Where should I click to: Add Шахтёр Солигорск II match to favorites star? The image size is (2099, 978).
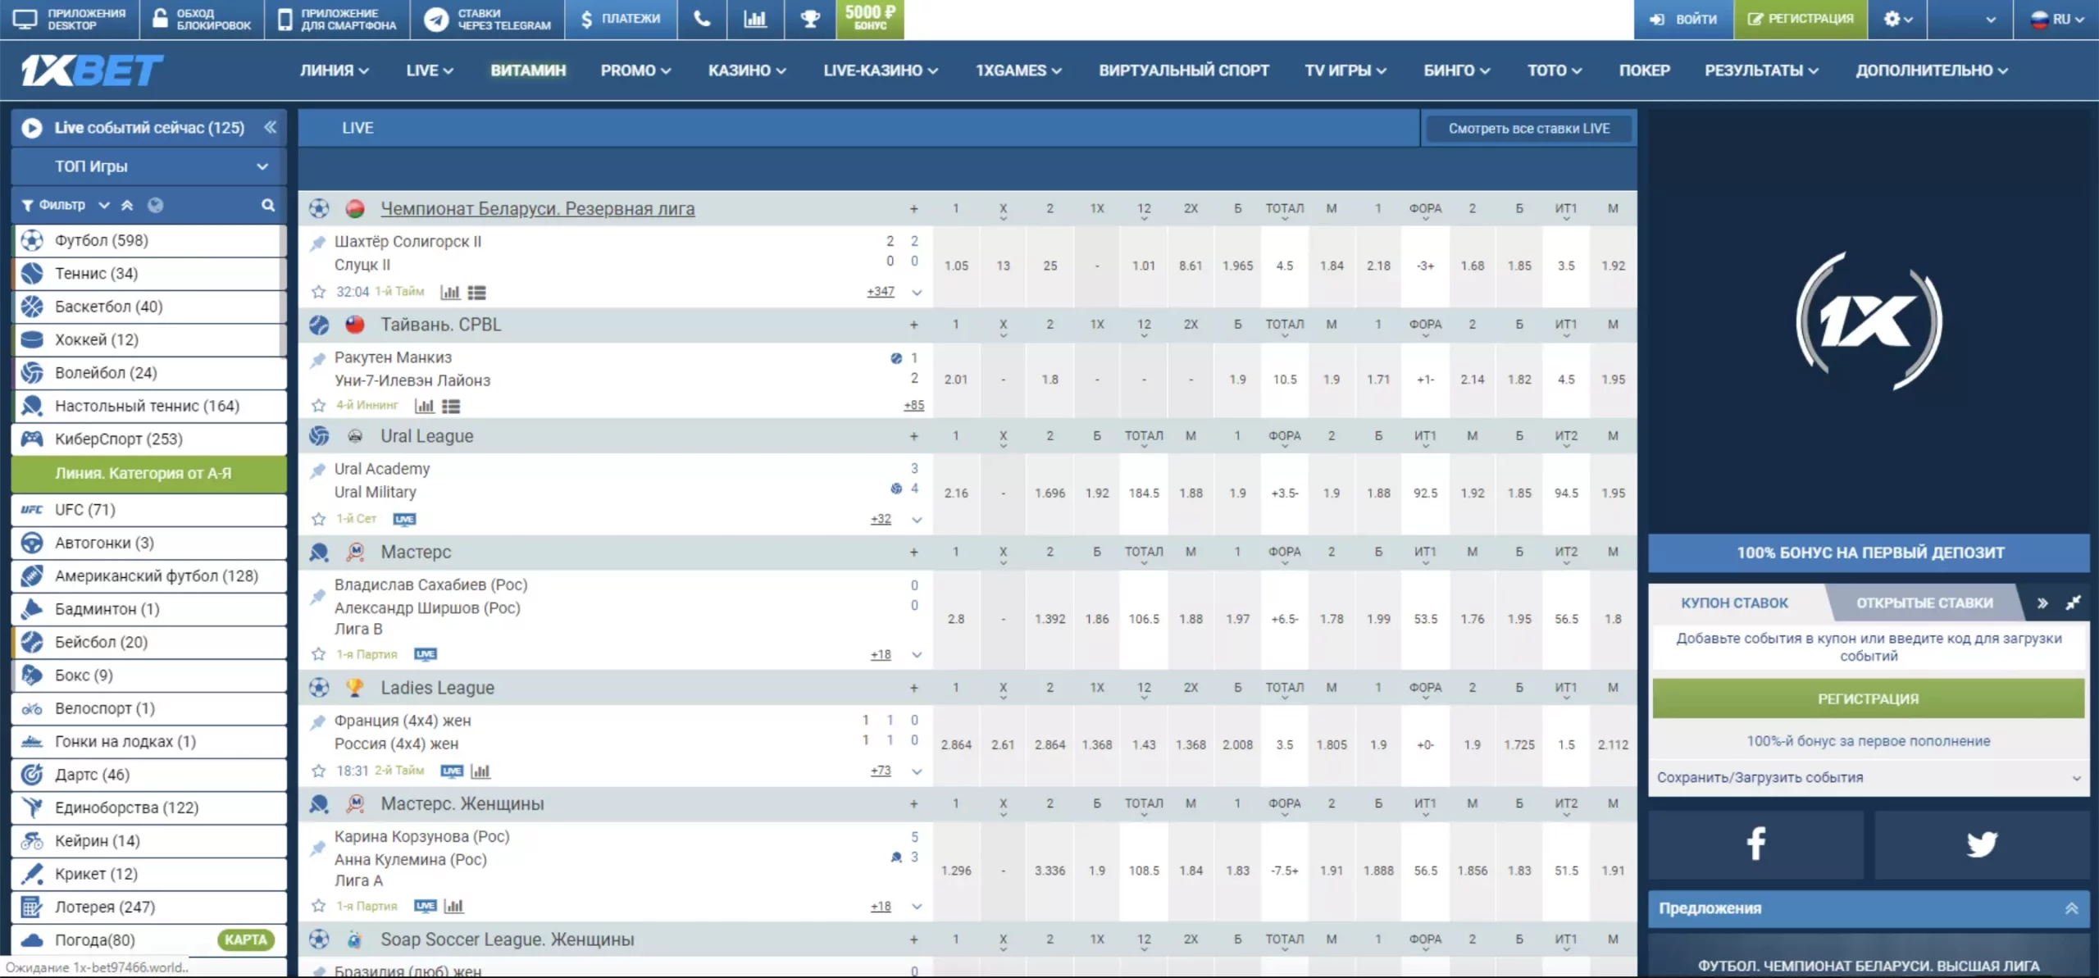(319, 292)
